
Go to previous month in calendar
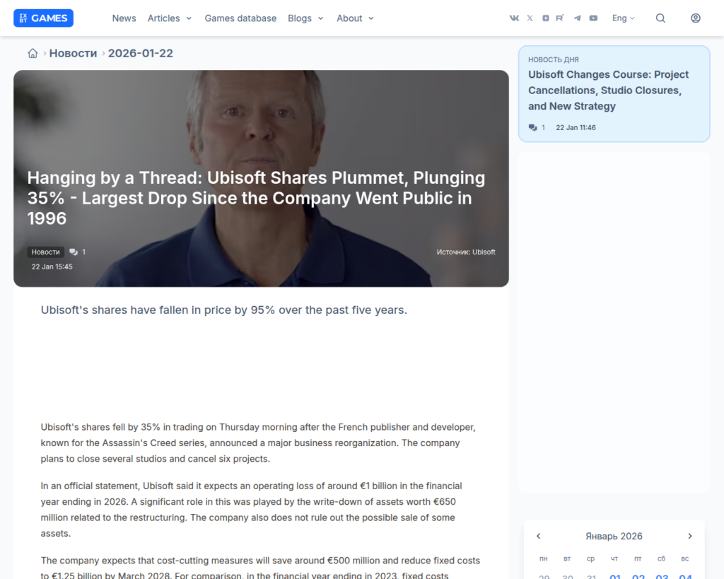538,537
